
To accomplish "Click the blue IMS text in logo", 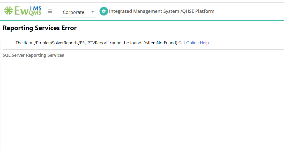I will [x=36, y=8].
